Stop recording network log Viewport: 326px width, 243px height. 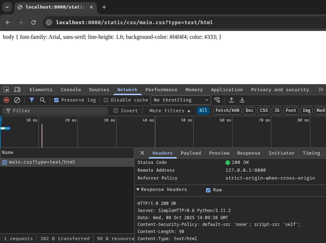point(6,100)
